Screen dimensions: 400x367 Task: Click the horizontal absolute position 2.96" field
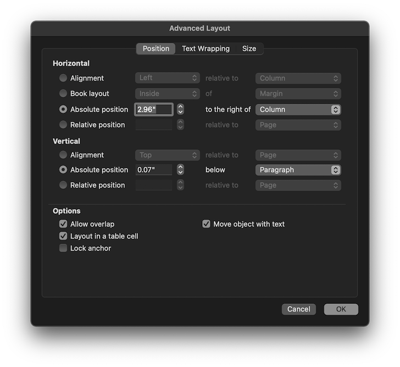(x=154, y=110)
